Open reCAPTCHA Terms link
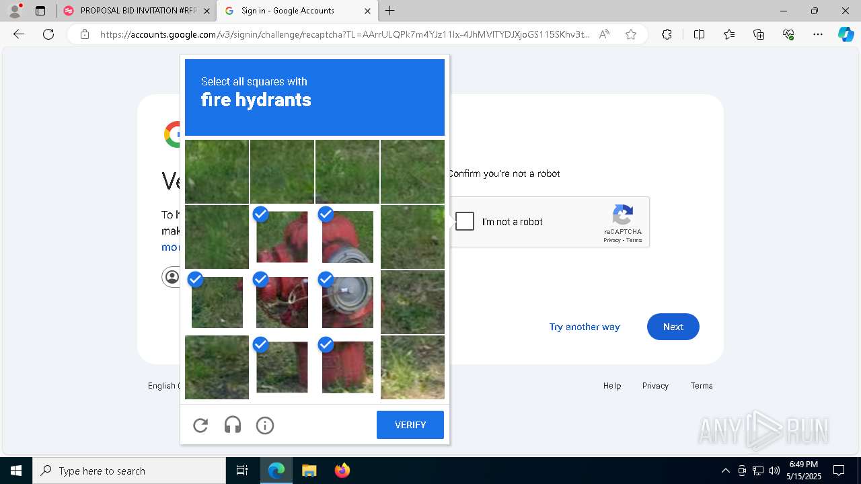This screenshot has height=484, width=861. (634, 240)
